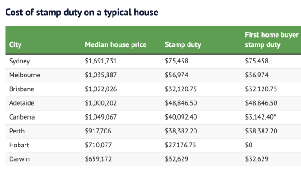Click the Cost of stamp duty title
The height and width of the screenshot is (171, 301).
click(82, 13)
